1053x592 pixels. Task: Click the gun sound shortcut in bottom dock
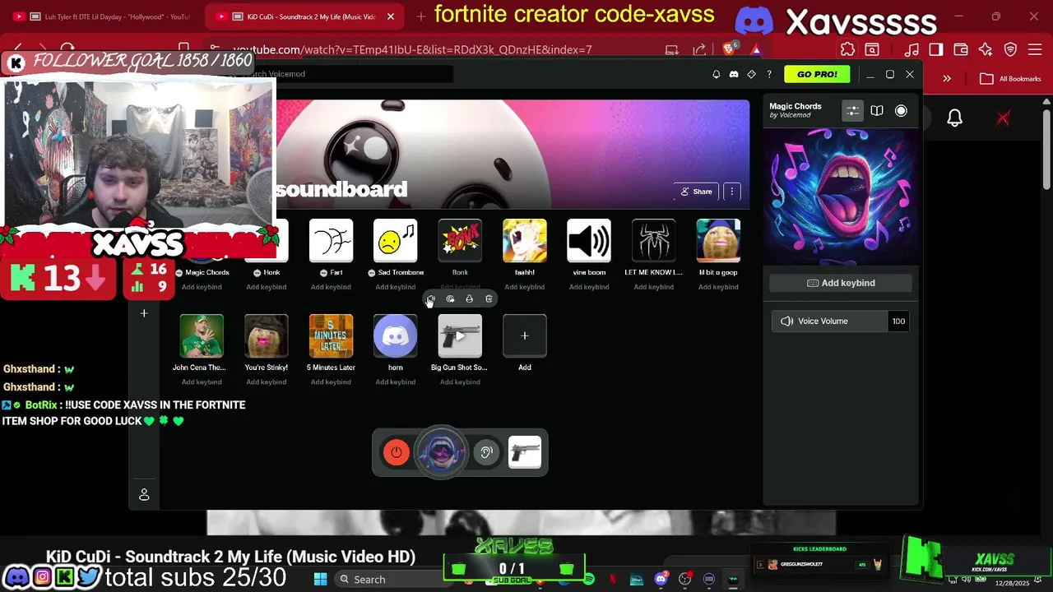(x=525, y=452)
